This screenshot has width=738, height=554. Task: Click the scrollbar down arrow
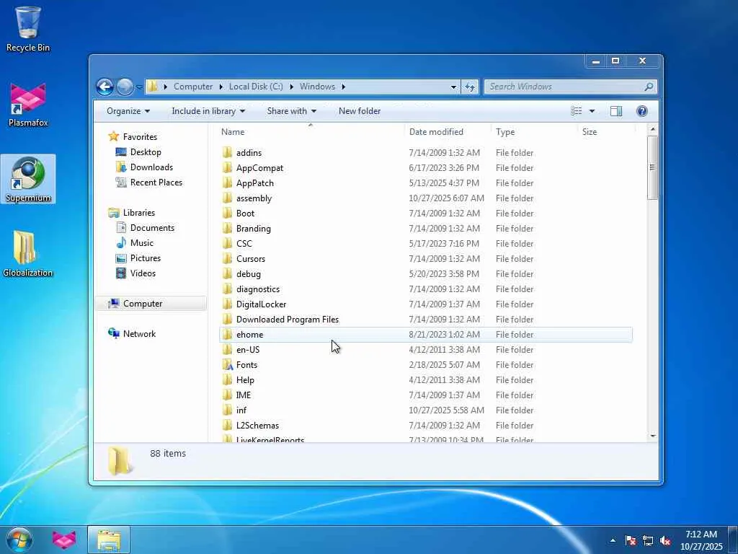[x=653, y=436]
